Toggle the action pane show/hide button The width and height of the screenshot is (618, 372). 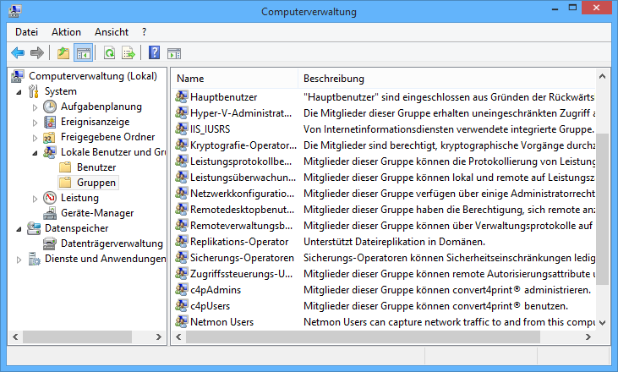pyautogui.click(x=175, y=53)
